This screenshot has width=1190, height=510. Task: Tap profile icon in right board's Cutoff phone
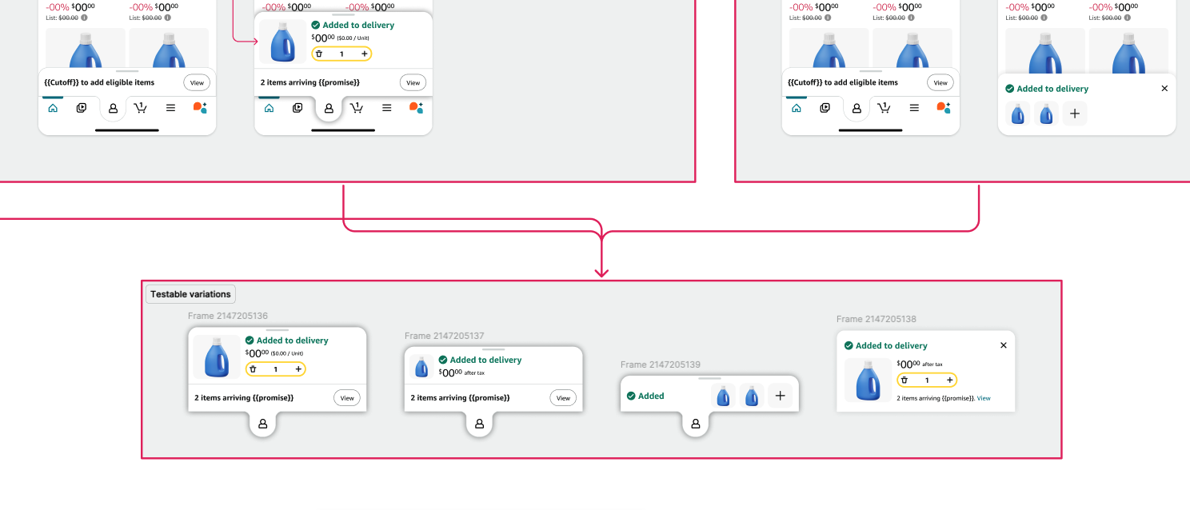click(857, 108)
